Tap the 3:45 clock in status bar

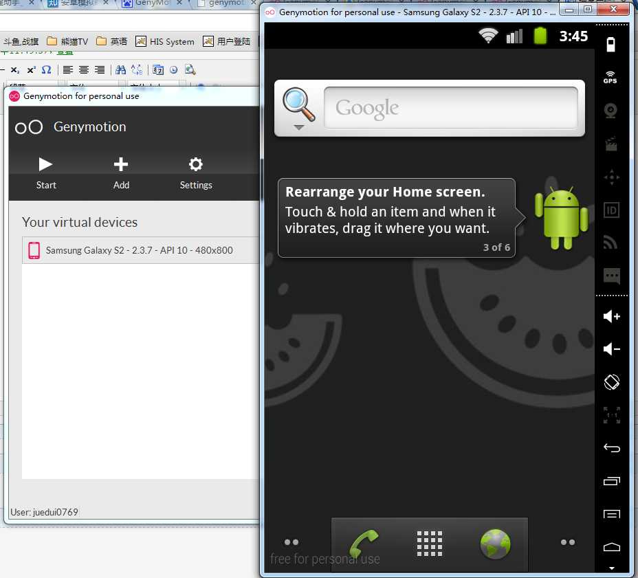[x=573, y=36]
